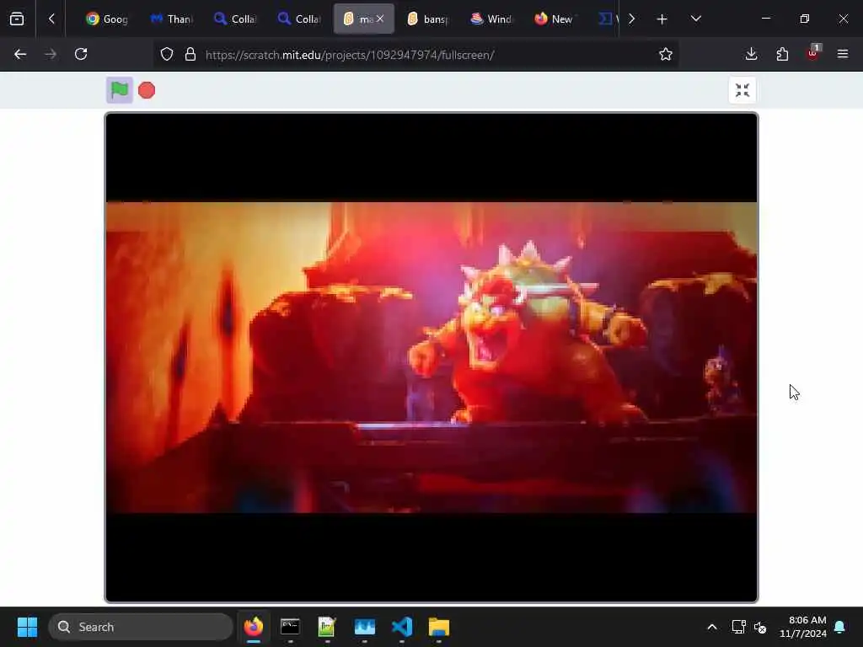863x647 pixels.
Task: Open the extensions puzzle-piece menu
Action: coord(782,54)
